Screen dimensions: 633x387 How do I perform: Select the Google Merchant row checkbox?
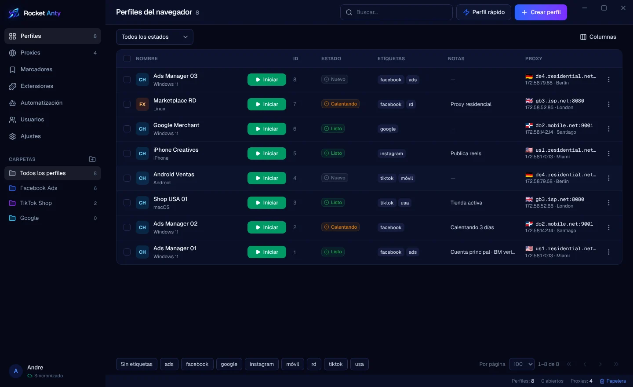coord(127,129)
